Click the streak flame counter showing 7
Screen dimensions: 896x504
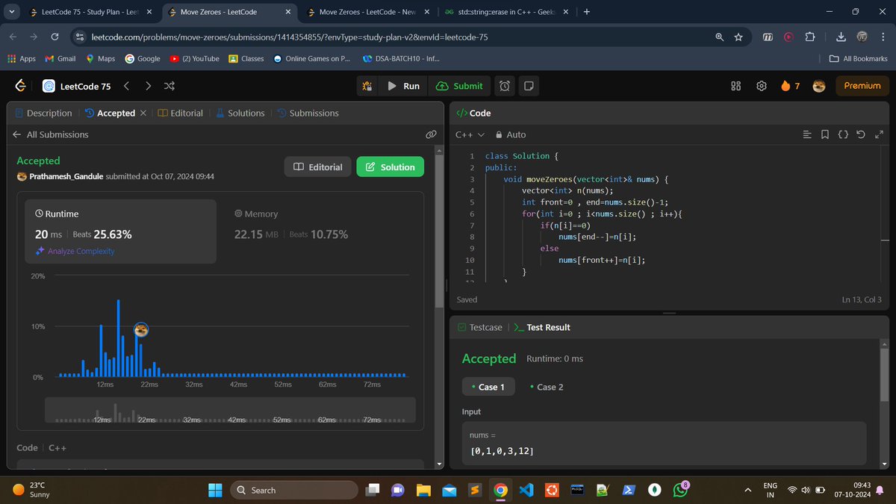click(790, 86)
